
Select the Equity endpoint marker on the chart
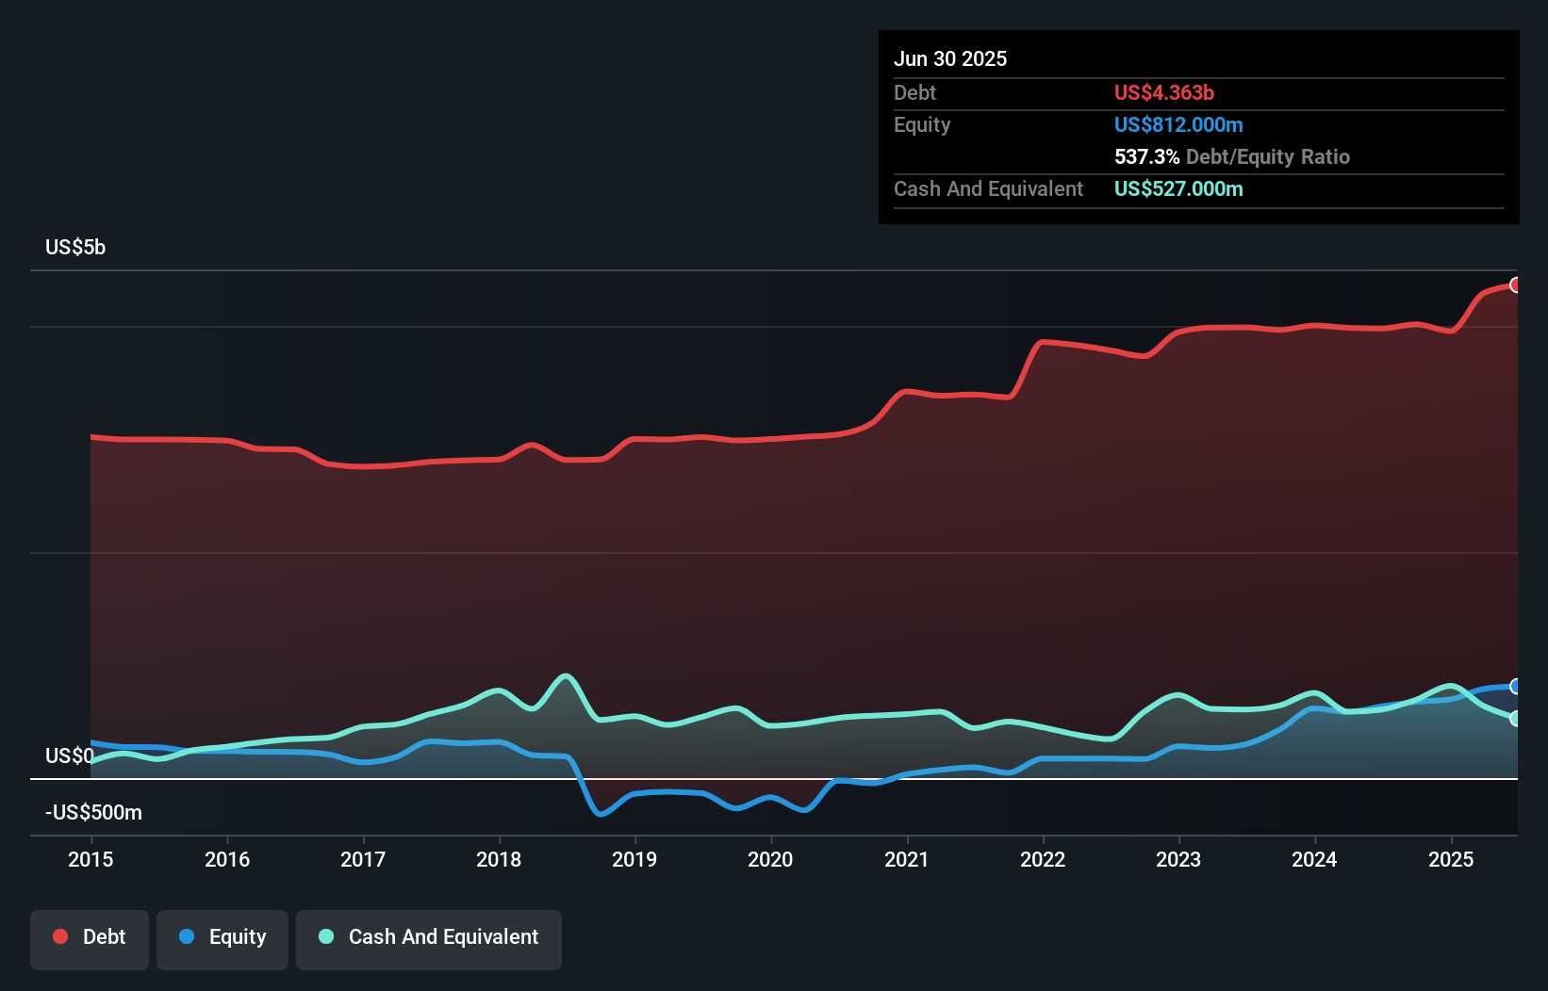(x=1516, y=686)
